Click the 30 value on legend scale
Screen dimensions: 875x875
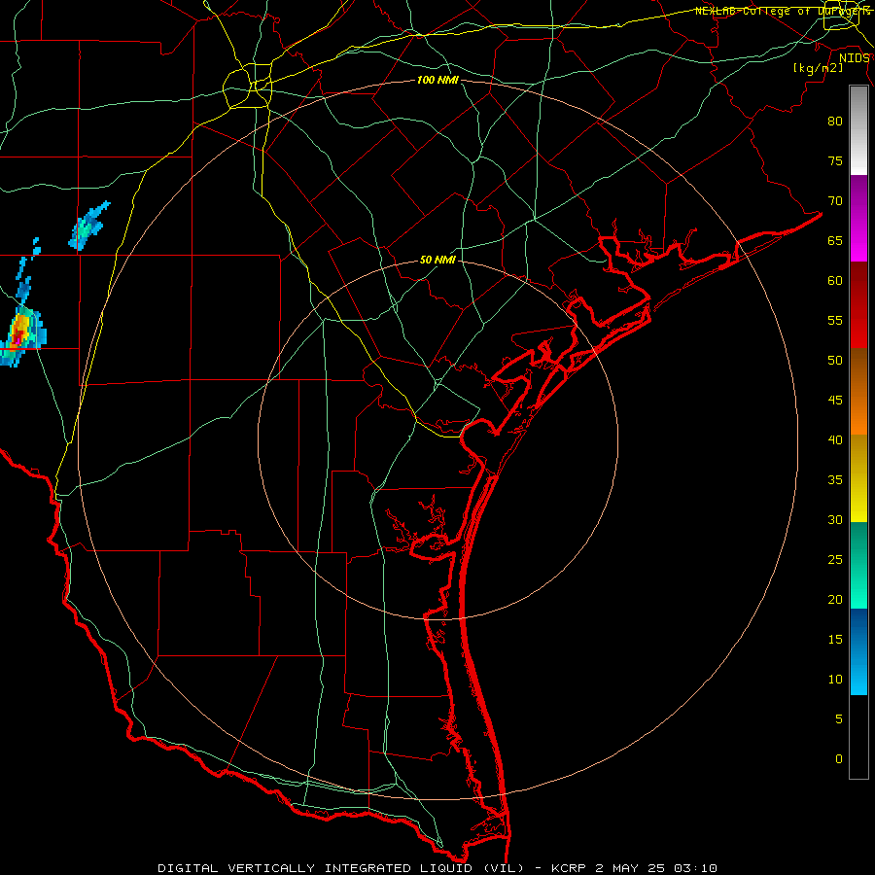pos(835,519)
